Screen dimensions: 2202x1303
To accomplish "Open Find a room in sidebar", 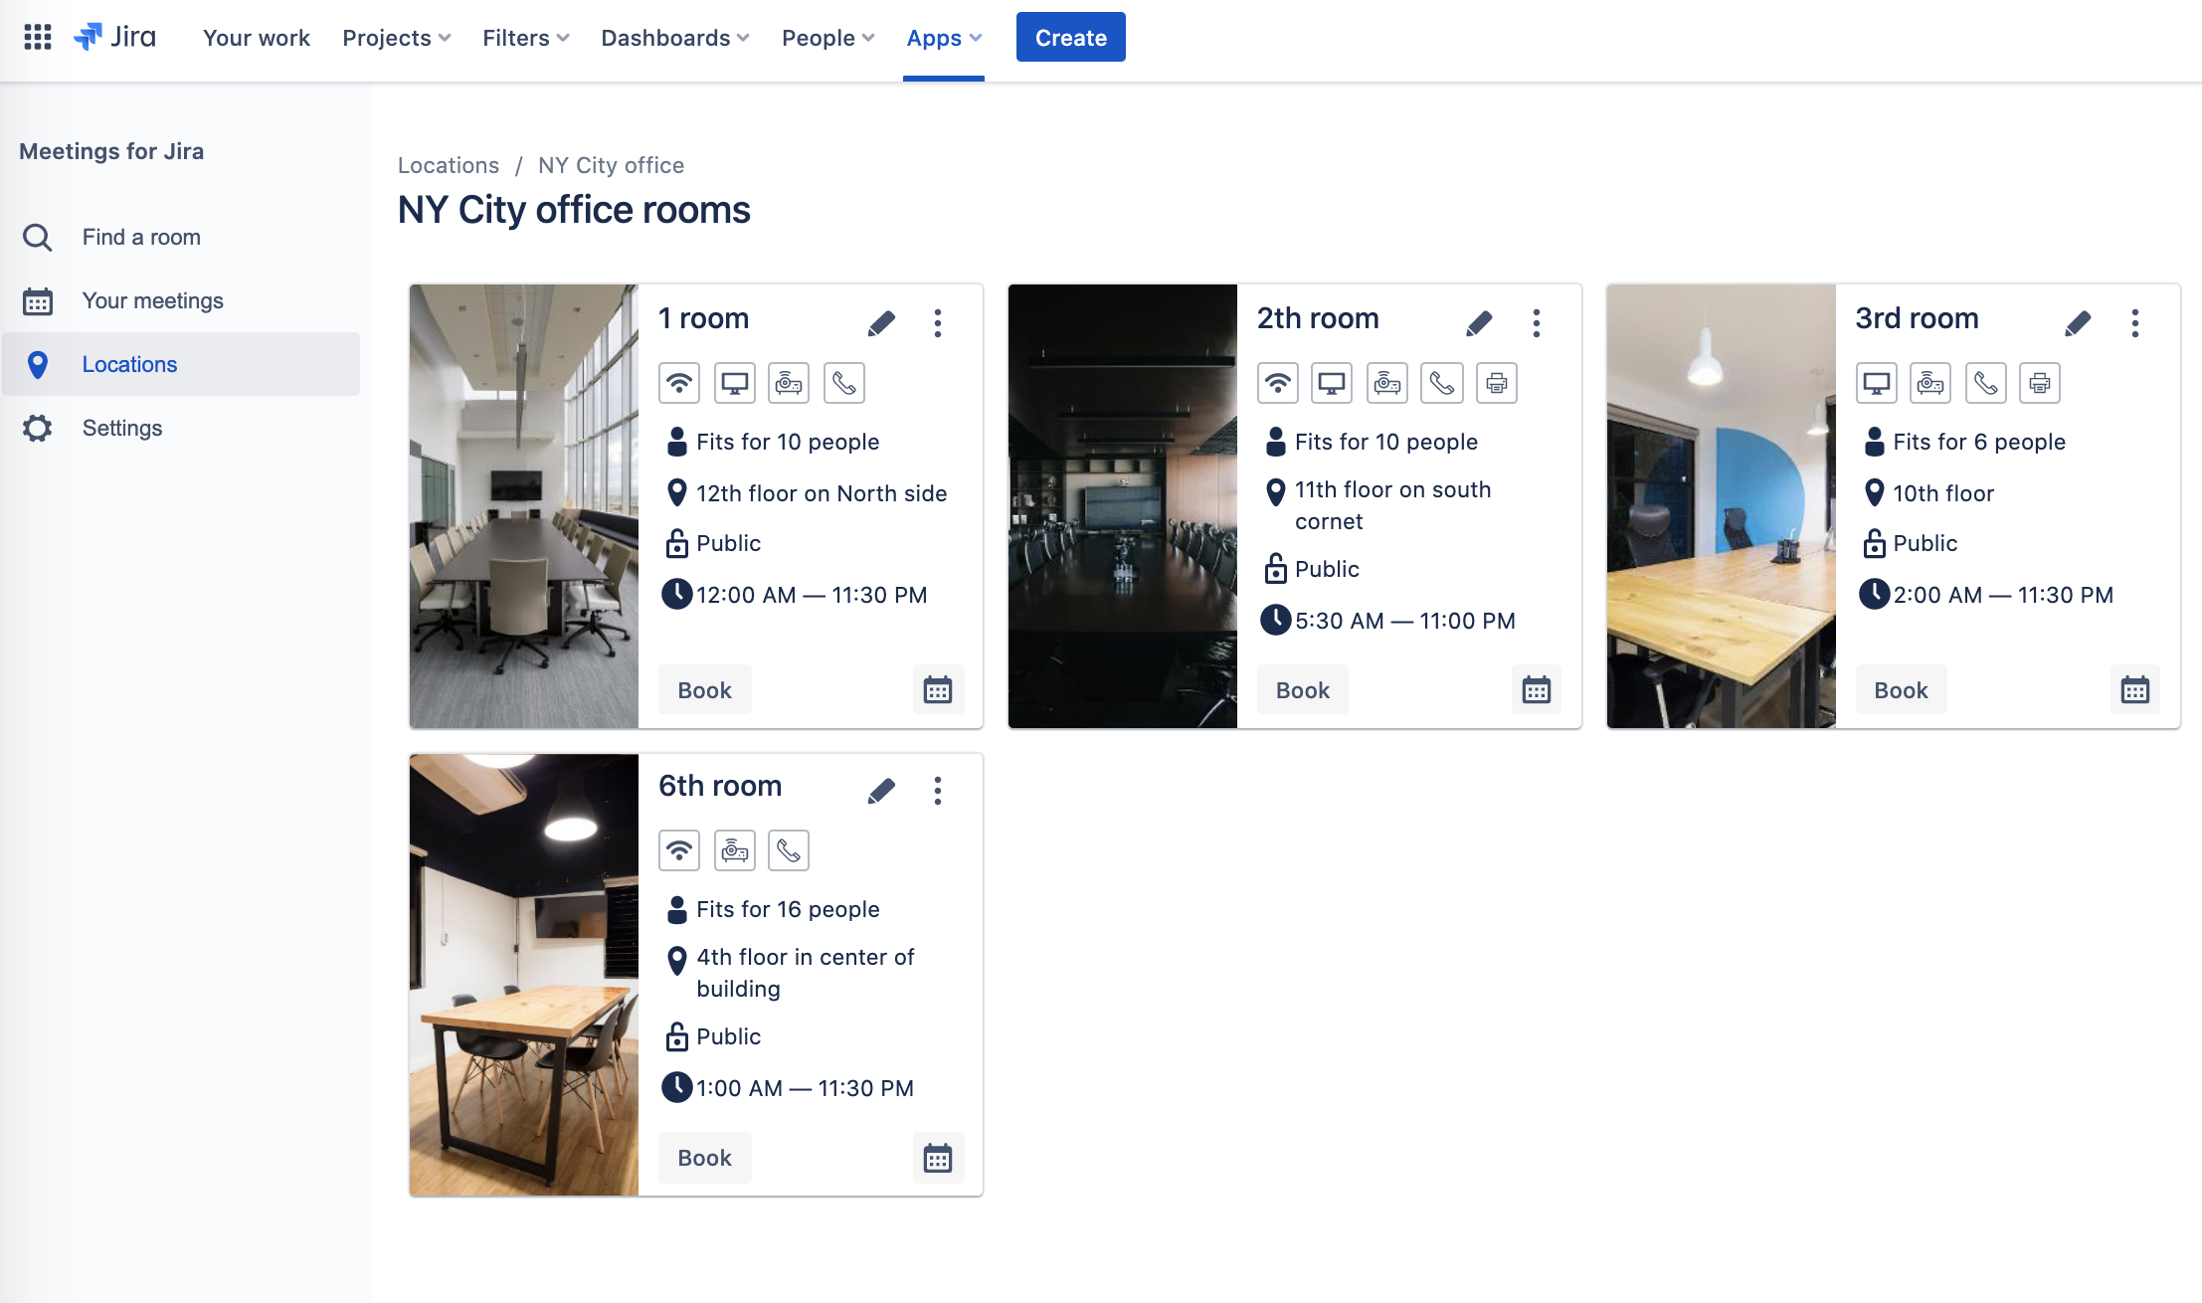I will point(141,237).
